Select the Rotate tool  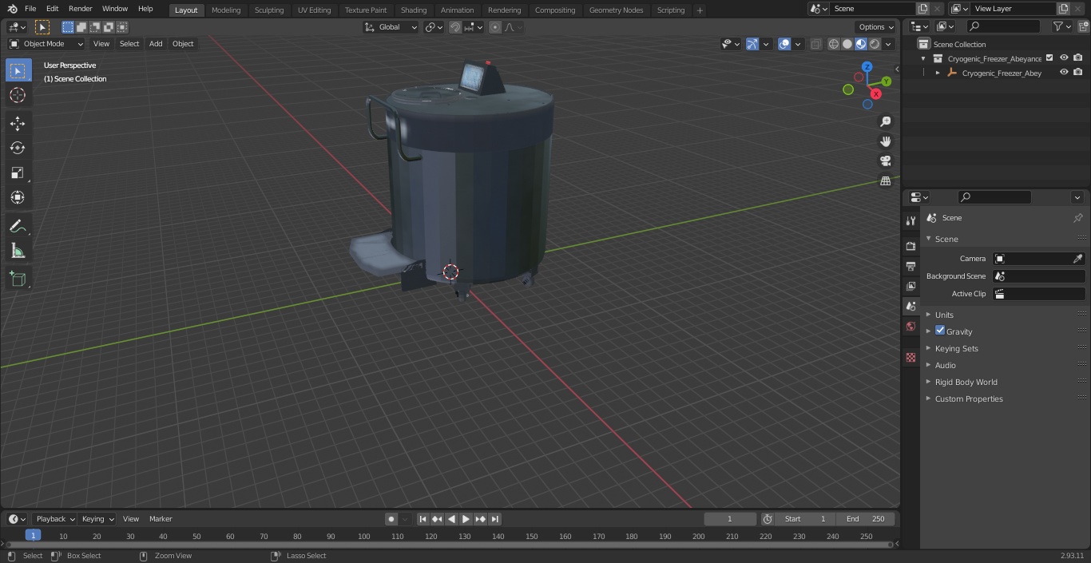(18, 148)
